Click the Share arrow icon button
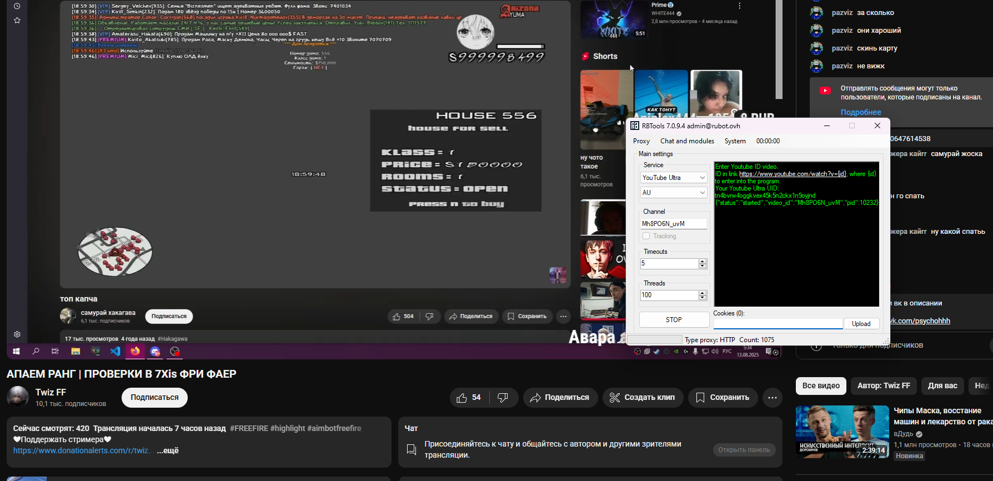The image size is (993, 481). [560, 398]
